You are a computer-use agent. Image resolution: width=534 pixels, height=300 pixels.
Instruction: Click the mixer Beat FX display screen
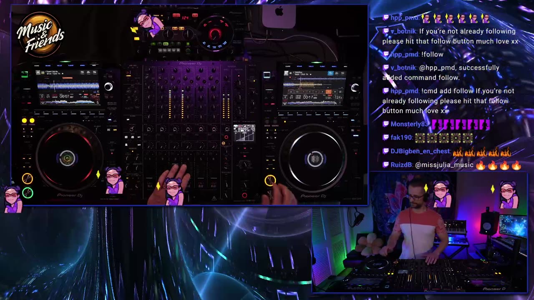pos(244,132)
